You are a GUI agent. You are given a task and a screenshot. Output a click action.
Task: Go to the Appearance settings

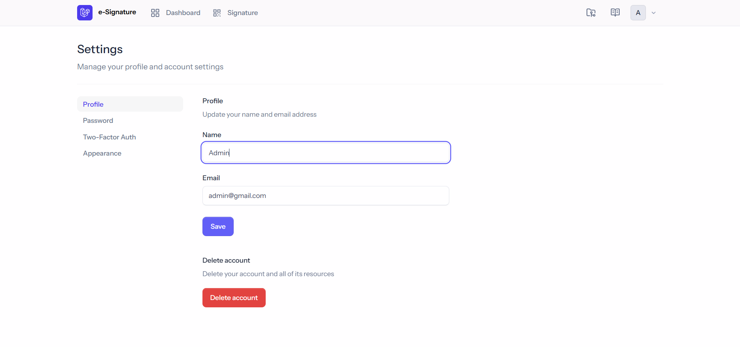pos(102,153)
